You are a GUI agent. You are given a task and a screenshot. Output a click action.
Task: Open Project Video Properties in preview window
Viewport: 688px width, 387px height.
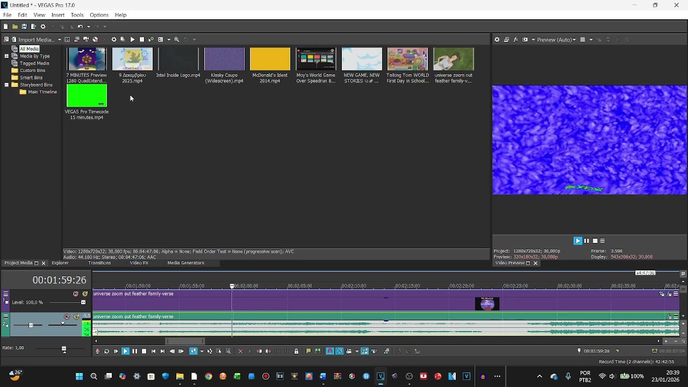coord(497,39)
